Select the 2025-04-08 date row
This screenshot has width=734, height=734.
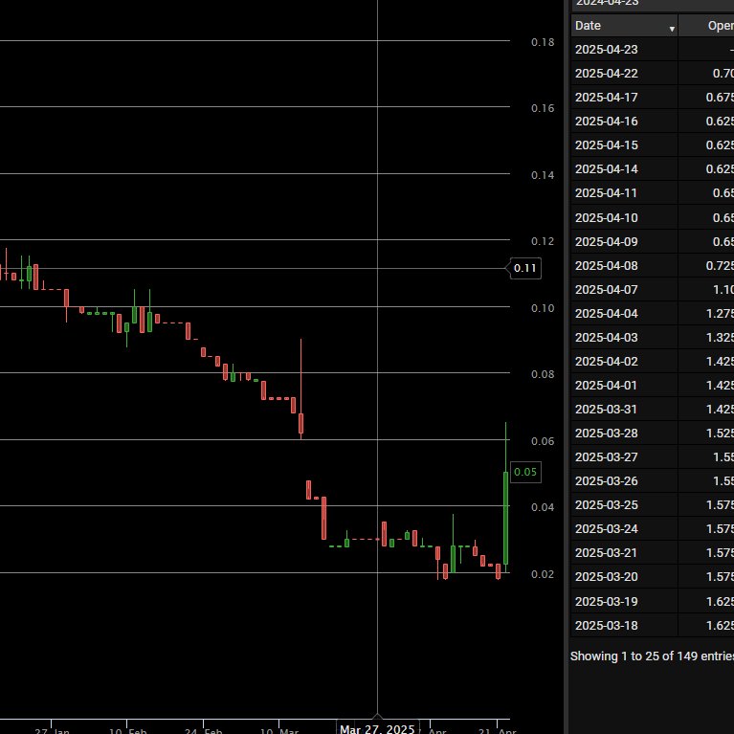[653, 265]
